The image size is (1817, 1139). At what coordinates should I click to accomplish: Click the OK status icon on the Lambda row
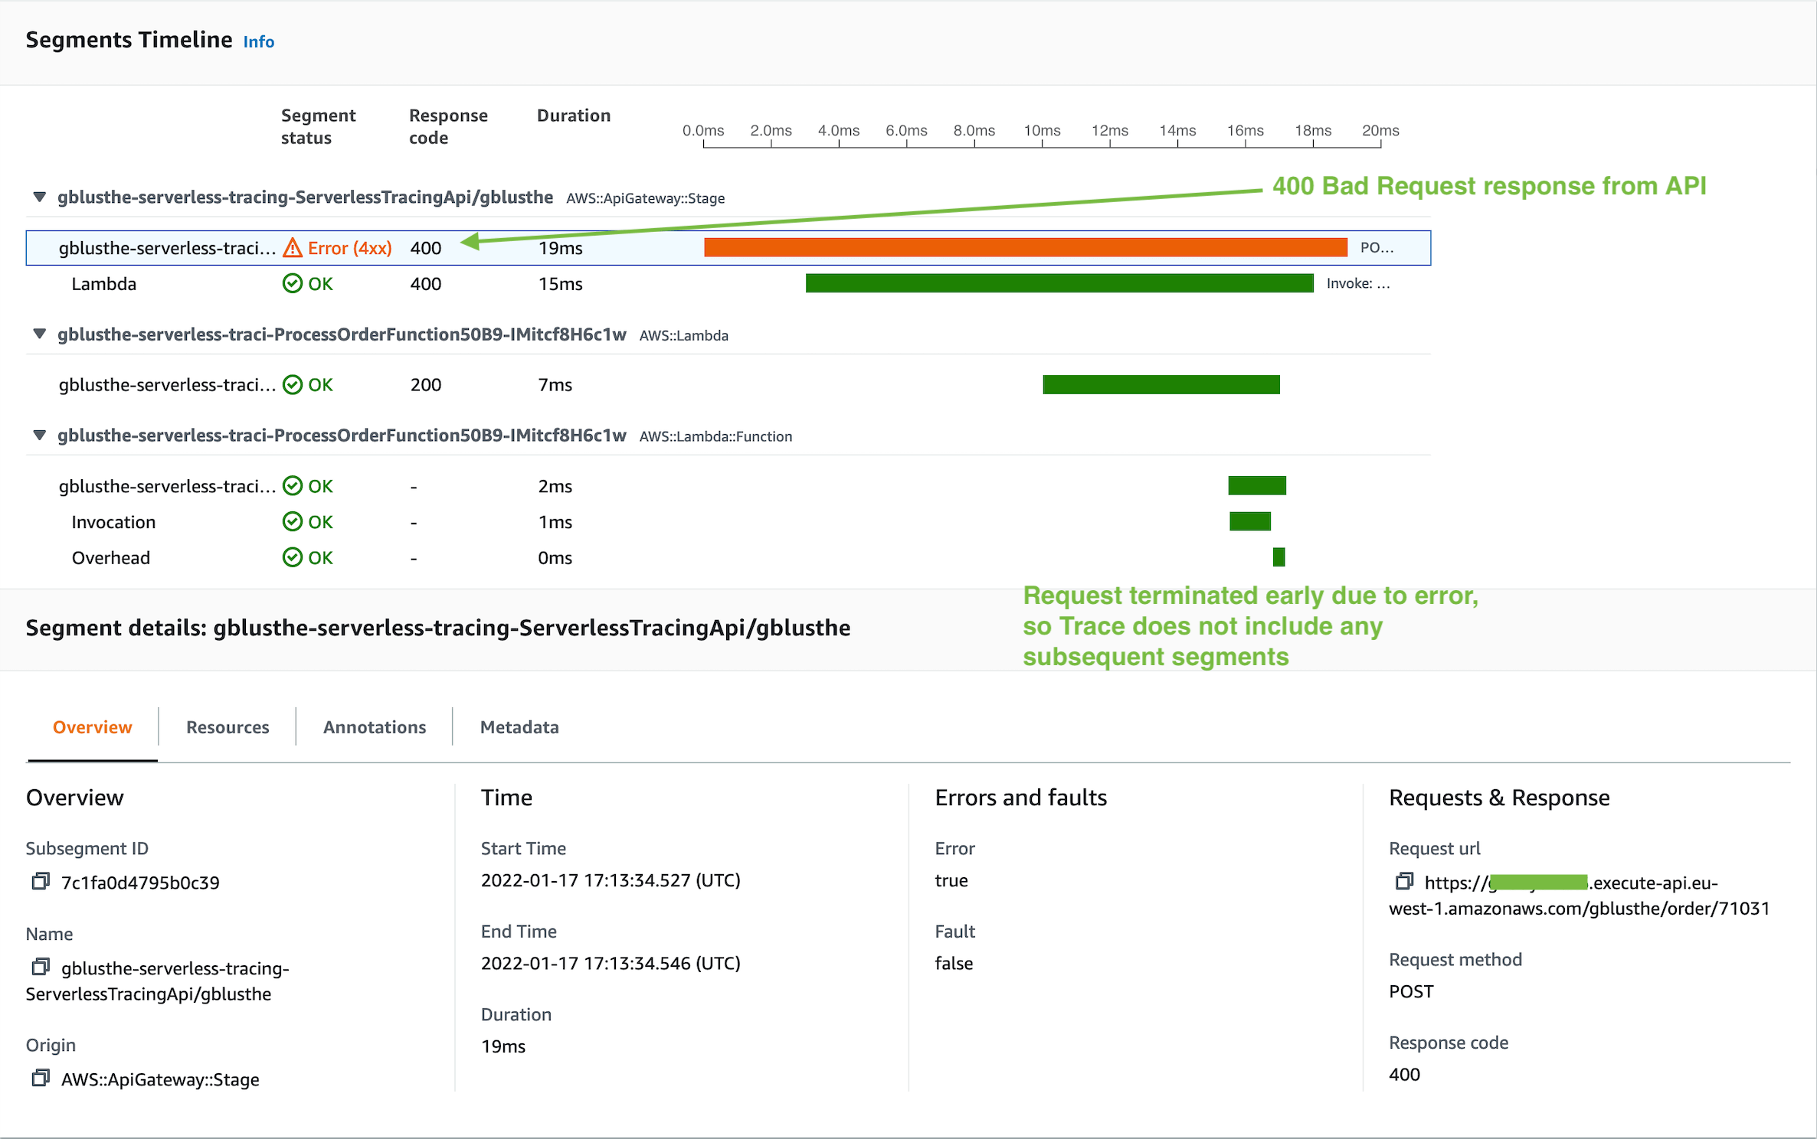point(292,283)
